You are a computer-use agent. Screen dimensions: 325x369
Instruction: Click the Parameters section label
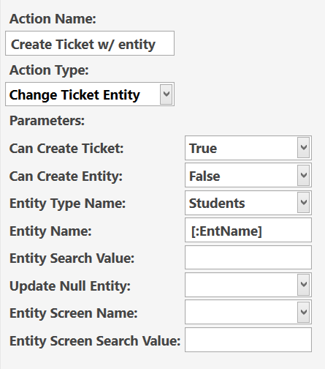pos(47,121)
